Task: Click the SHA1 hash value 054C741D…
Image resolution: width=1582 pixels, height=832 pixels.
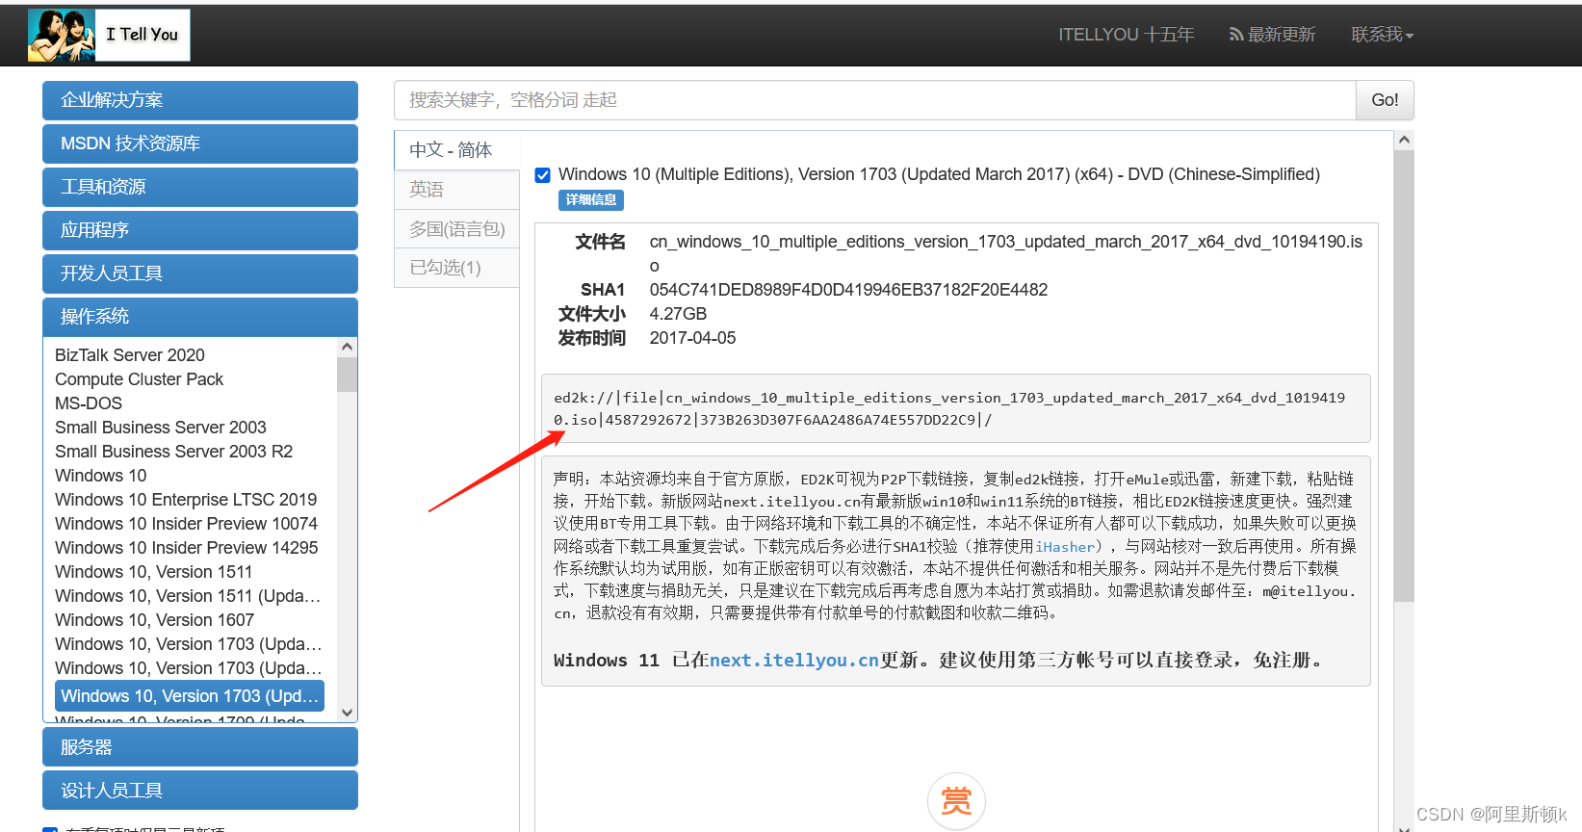Action: tap(848, 290)
